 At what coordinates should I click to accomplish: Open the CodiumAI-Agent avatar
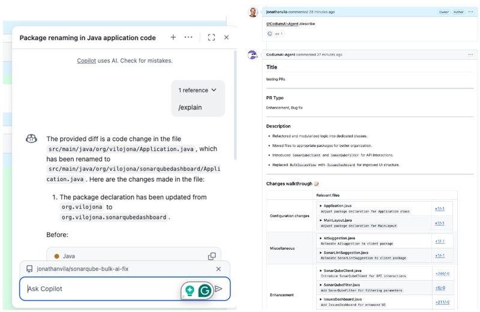coord(253,55)
